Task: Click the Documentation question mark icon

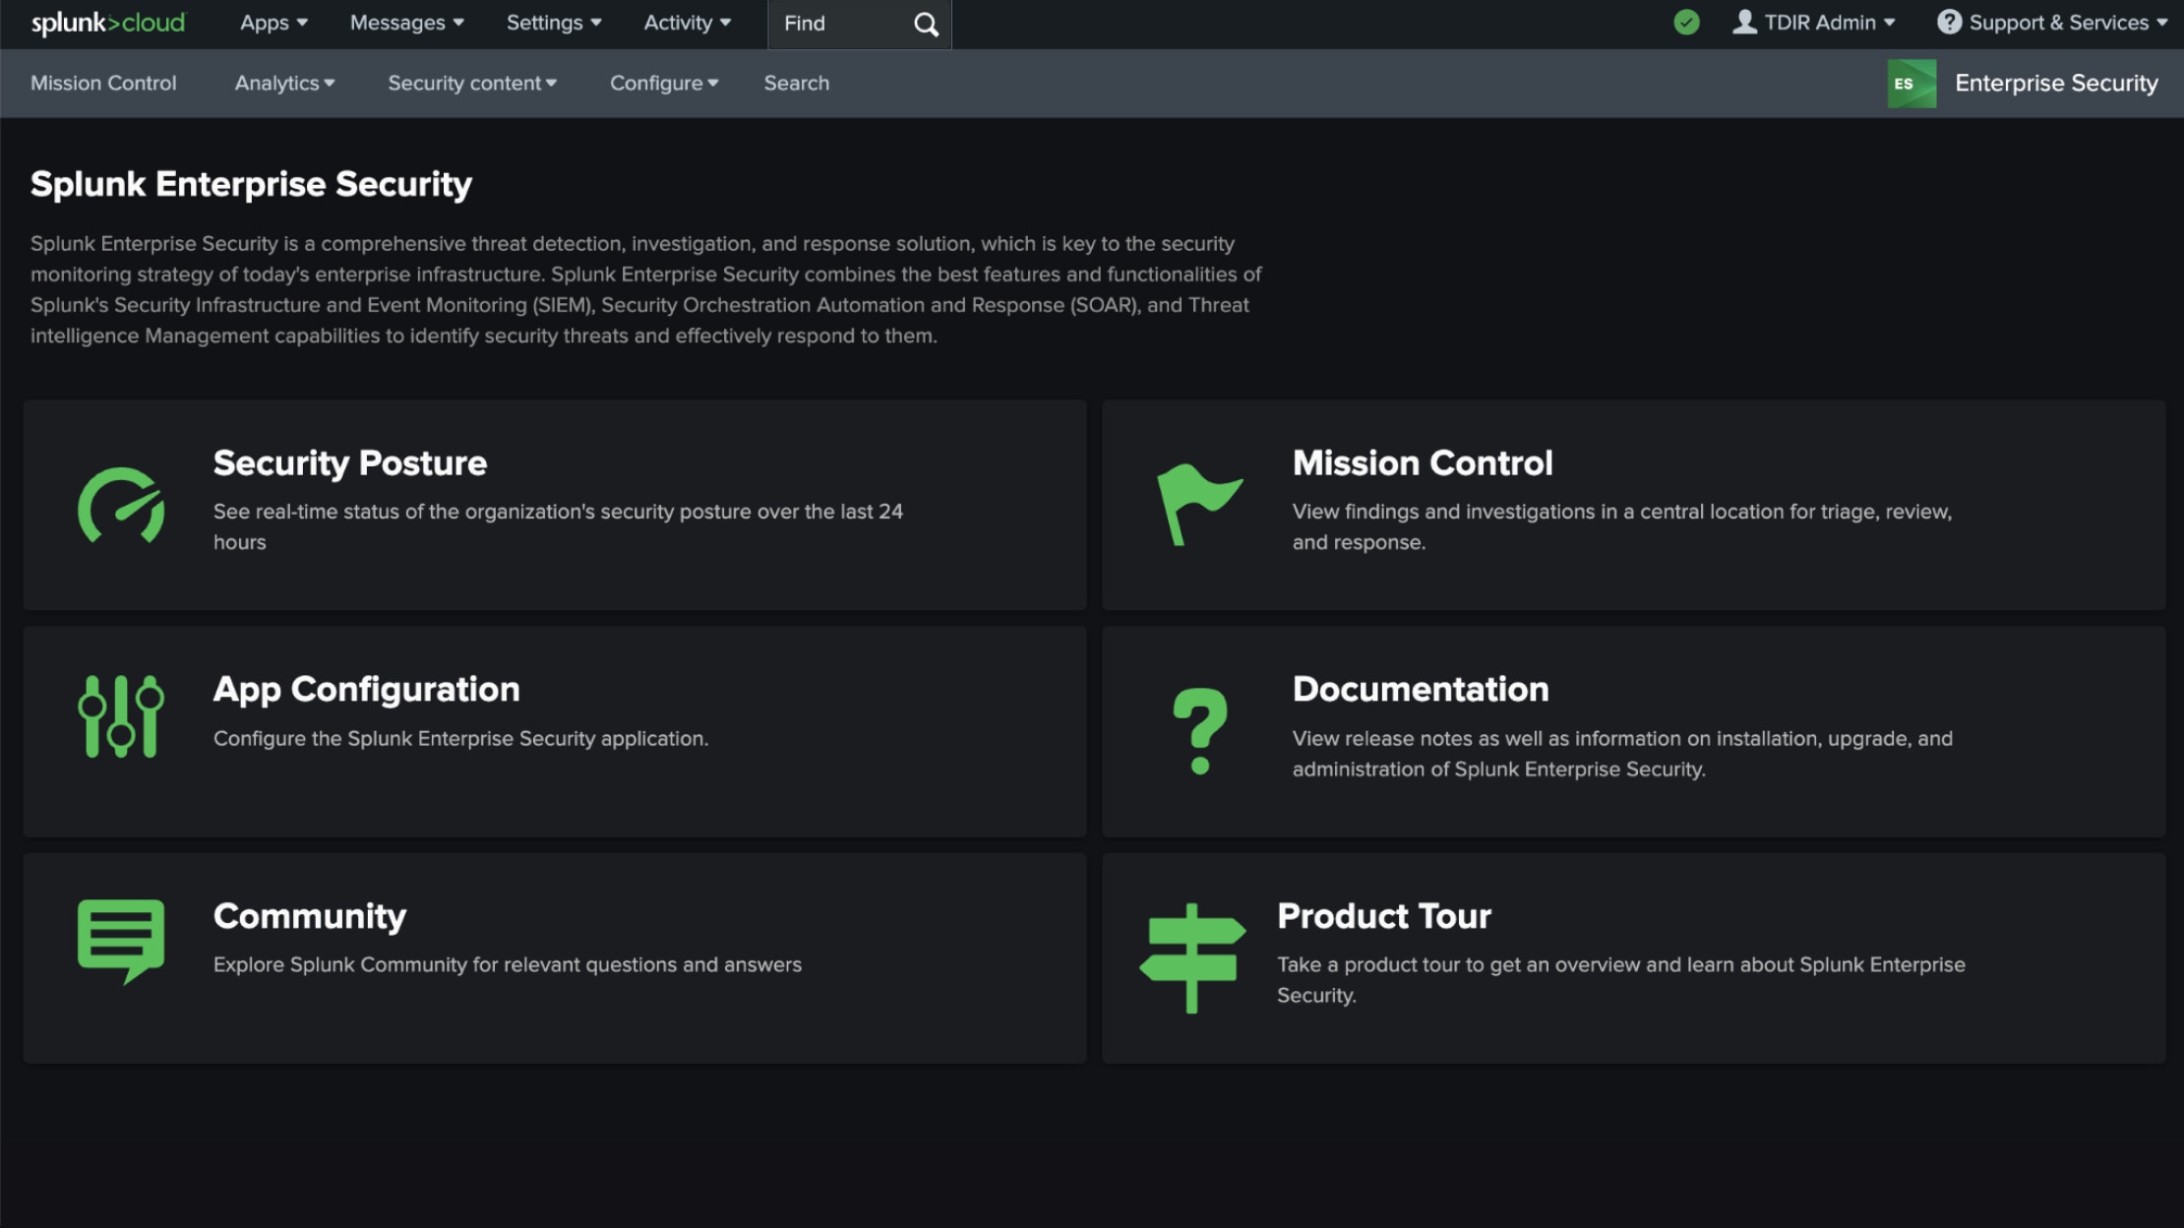Action: [x=1199, y=730]
